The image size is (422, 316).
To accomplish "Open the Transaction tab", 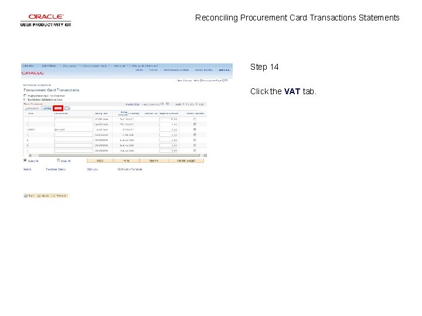I will pyautogui.click(x=32, y=108).
